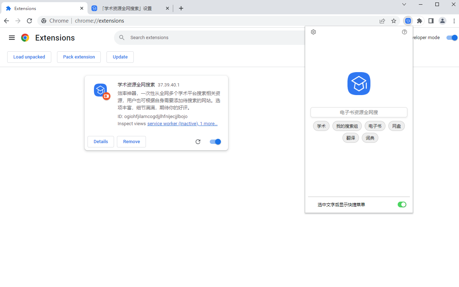The height and width of the screenshot is (287, 459).
Task: Toggle the browser side panel icon
Action: [x=431, y=21]
